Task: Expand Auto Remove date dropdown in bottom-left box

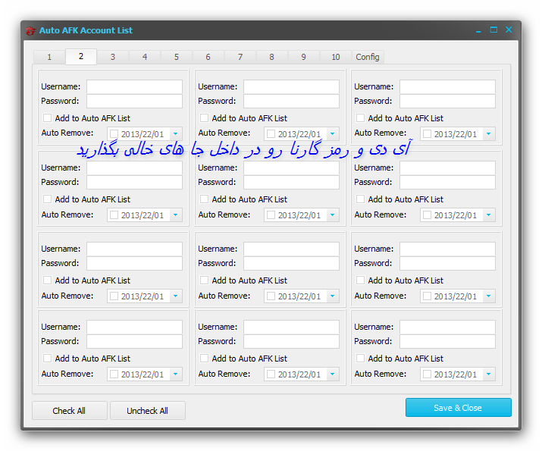Action: [x=176, y=374]
